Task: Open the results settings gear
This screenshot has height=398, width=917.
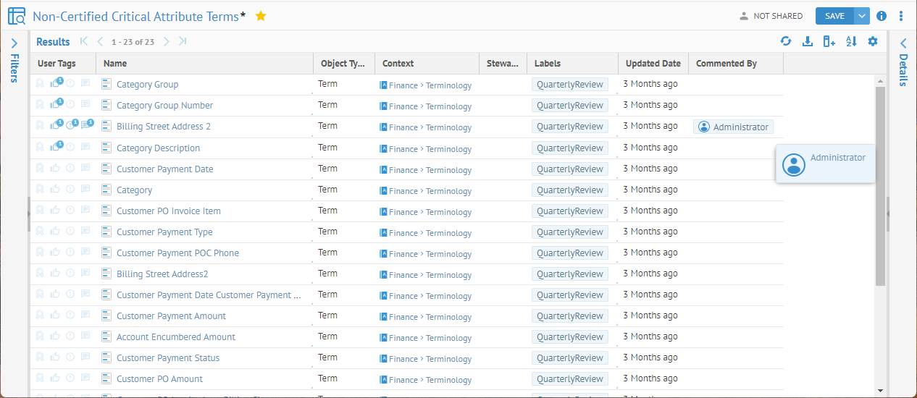Action: coord(873,41)
